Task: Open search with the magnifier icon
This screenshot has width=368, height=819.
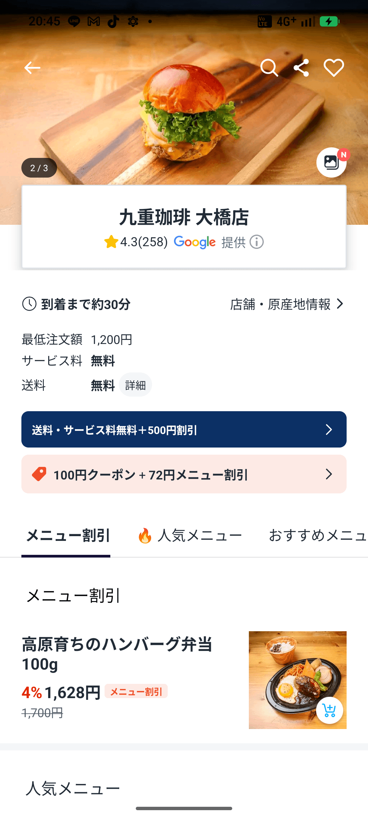Action: pos(269,68)
